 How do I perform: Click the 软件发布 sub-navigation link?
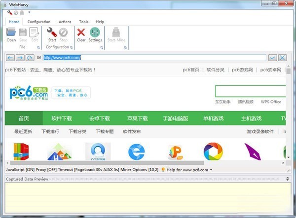[x=132, y=131]
